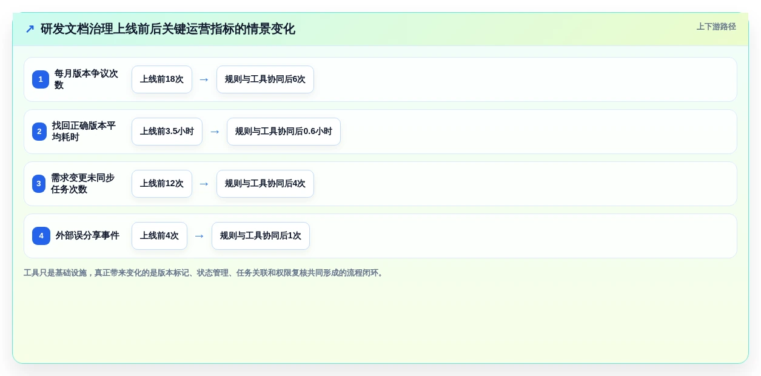Select the number 3 badge
This screenshot has height=376, width=761.
[x=39, y=184]
